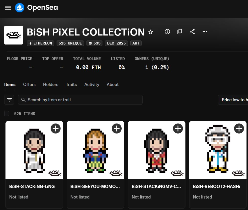Image resolution: width=248 pixels, height=210 pixels.
Task: Open the Price low to high sort dropdown
Action: point(233,100)
